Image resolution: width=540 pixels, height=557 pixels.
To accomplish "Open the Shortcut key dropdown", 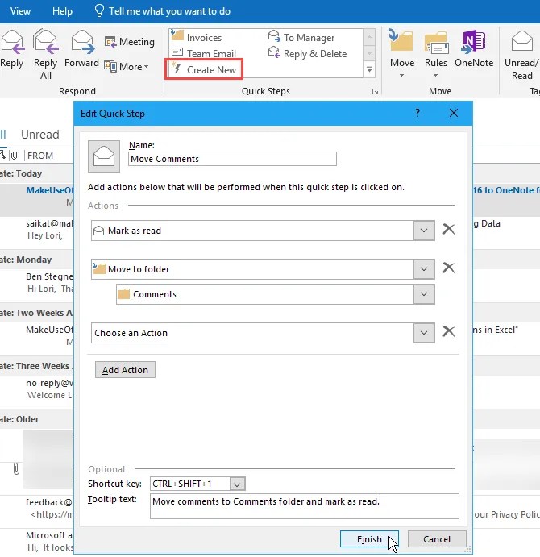I will click(x=237, y=484).
